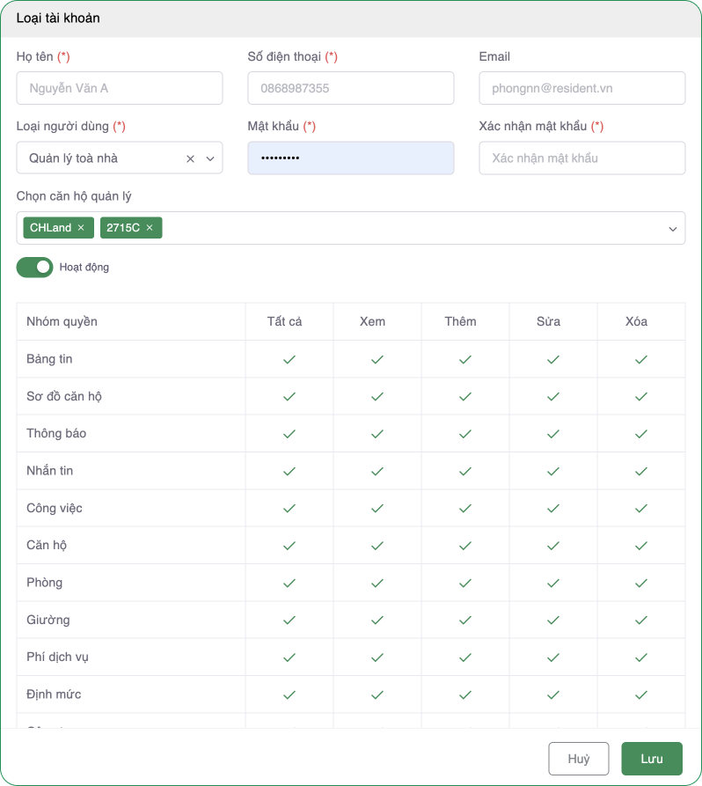Viewport: 702px width, 786px height.
Task: Toggle Thêm permission for Công việc
Action: tap(465, 509)
